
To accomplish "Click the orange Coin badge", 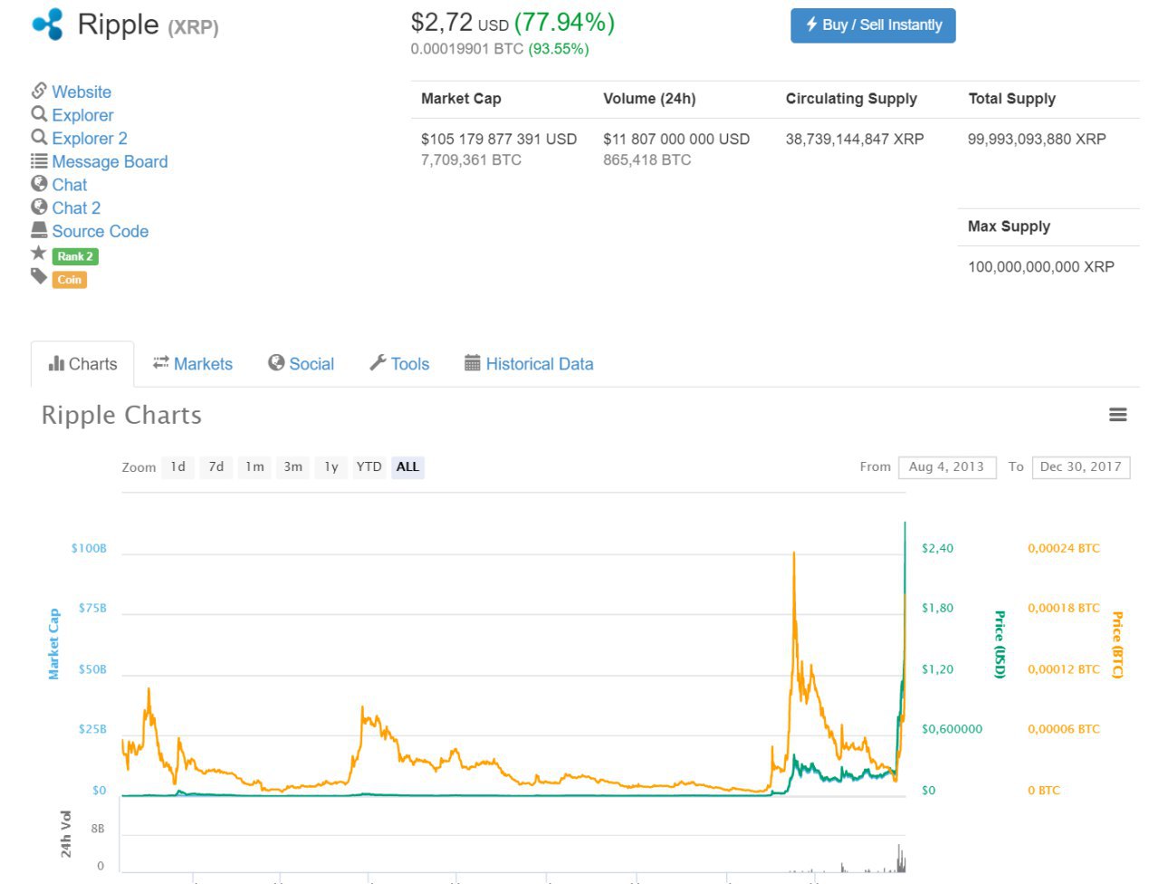I will [x=70, y=280].
